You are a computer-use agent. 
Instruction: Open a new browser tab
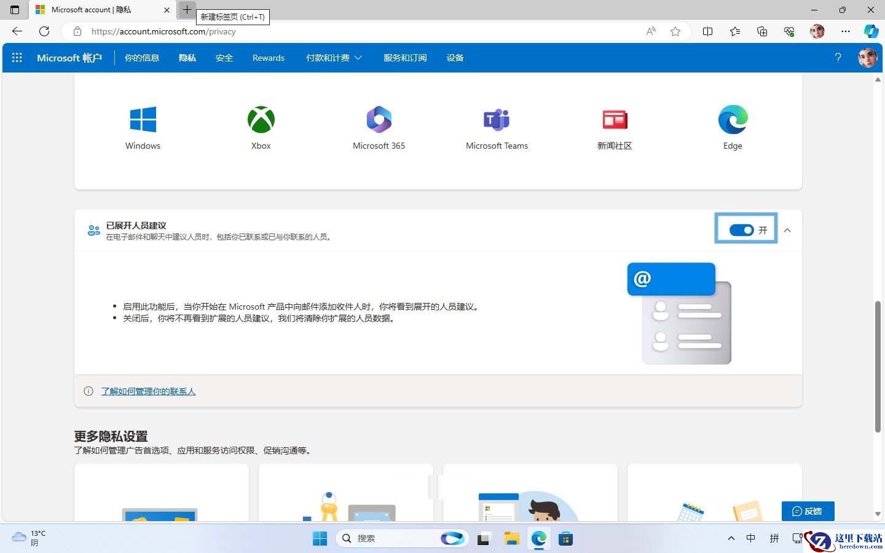(187, 10)
